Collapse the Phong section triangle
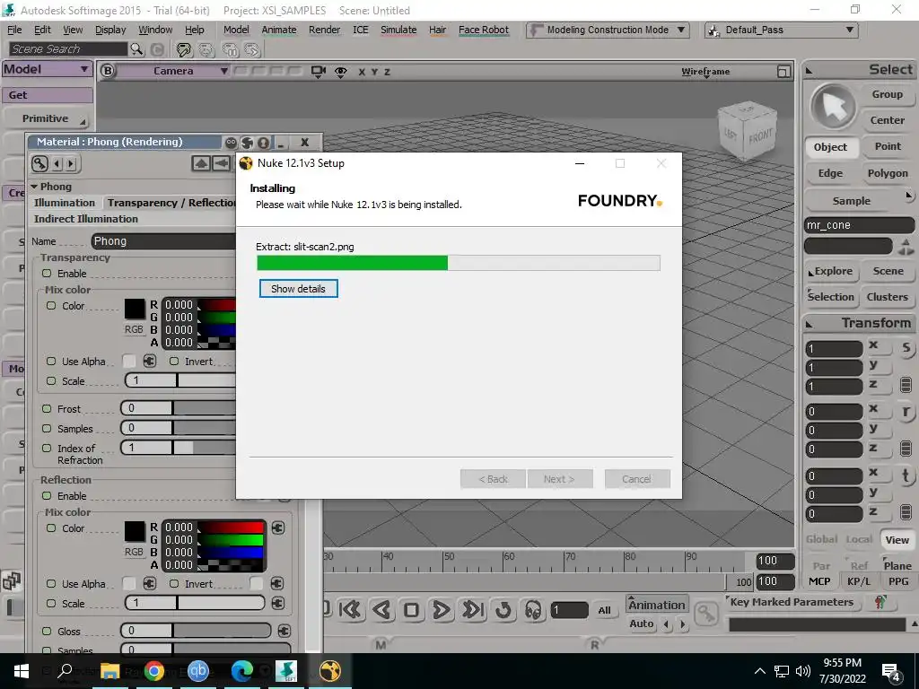This screenshot has width=919, height=689. [34, 187]
